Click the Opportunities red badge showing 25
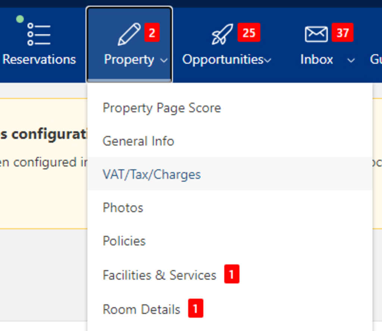This screenshot has height=331, width=382. coord(249,33)
